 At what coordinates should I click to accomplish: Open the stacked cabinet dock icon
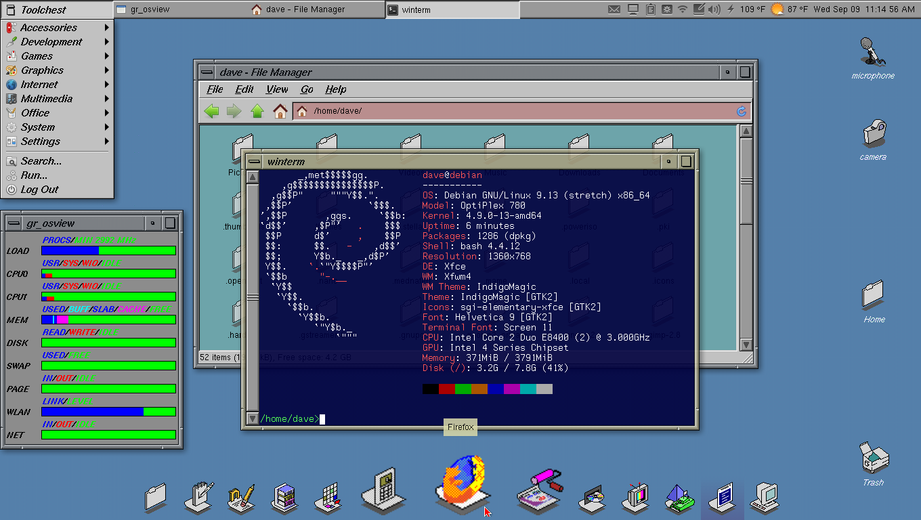[285, 498]
